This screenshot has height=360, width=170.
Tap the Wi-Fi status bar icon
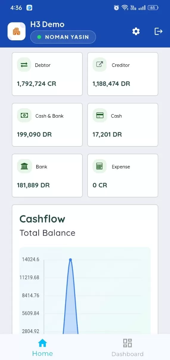tap(125, 8)
